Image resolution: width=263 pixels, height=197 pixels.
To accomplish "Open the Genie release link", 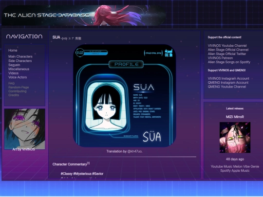I will pos(255,166).
